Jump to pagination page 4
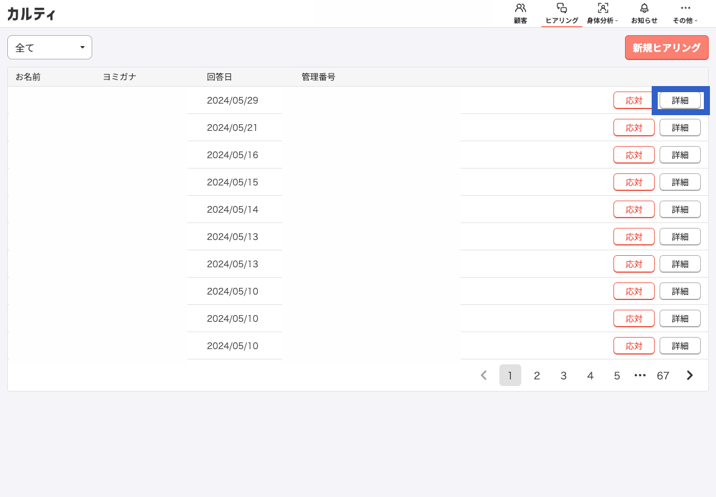The width and height of the screenshot is (716, 497). [x=590, y=375]
